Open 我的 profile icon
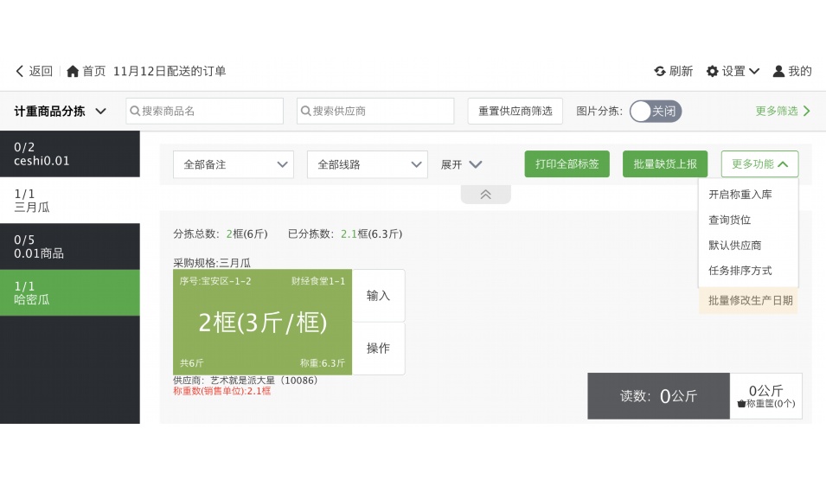Viewport: 826px width, 480px height. coord(778,71)
